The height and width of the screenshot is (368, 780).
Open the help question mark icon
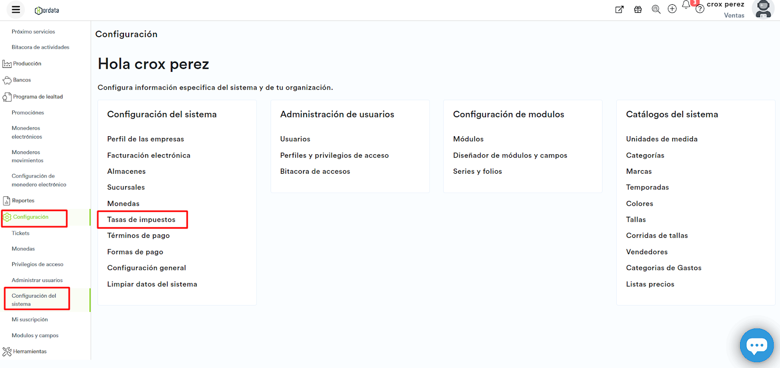(700, 9)
